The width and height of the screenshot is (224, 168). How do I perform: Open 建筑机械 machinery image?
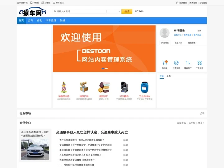click(x=84, y=87)
